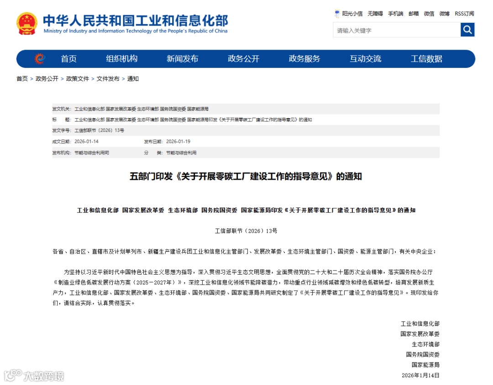
Task: Click the 分类 value 节能与综合利用
Action: point(181,153)
